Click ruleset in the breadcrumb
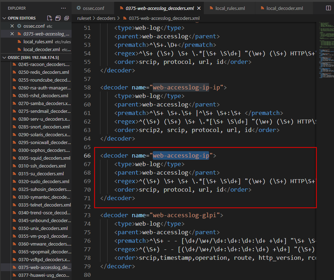 pyautogui.click(x=84, y=18)
